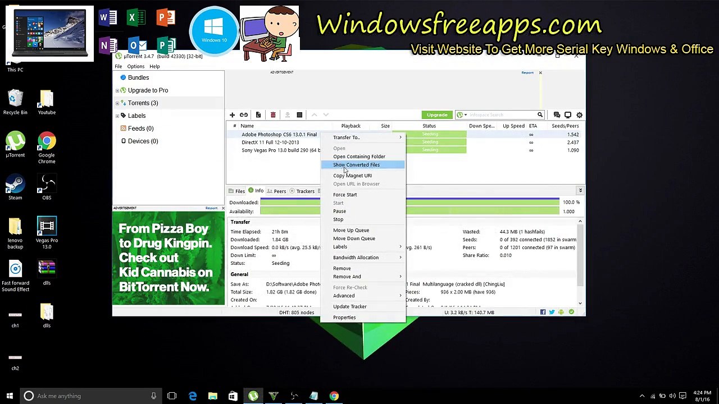Image resolution: width=719 pixels, height=404 pixels.
Task: Collapse the Transfer section arrow
Action: click(x=580, y=222)
